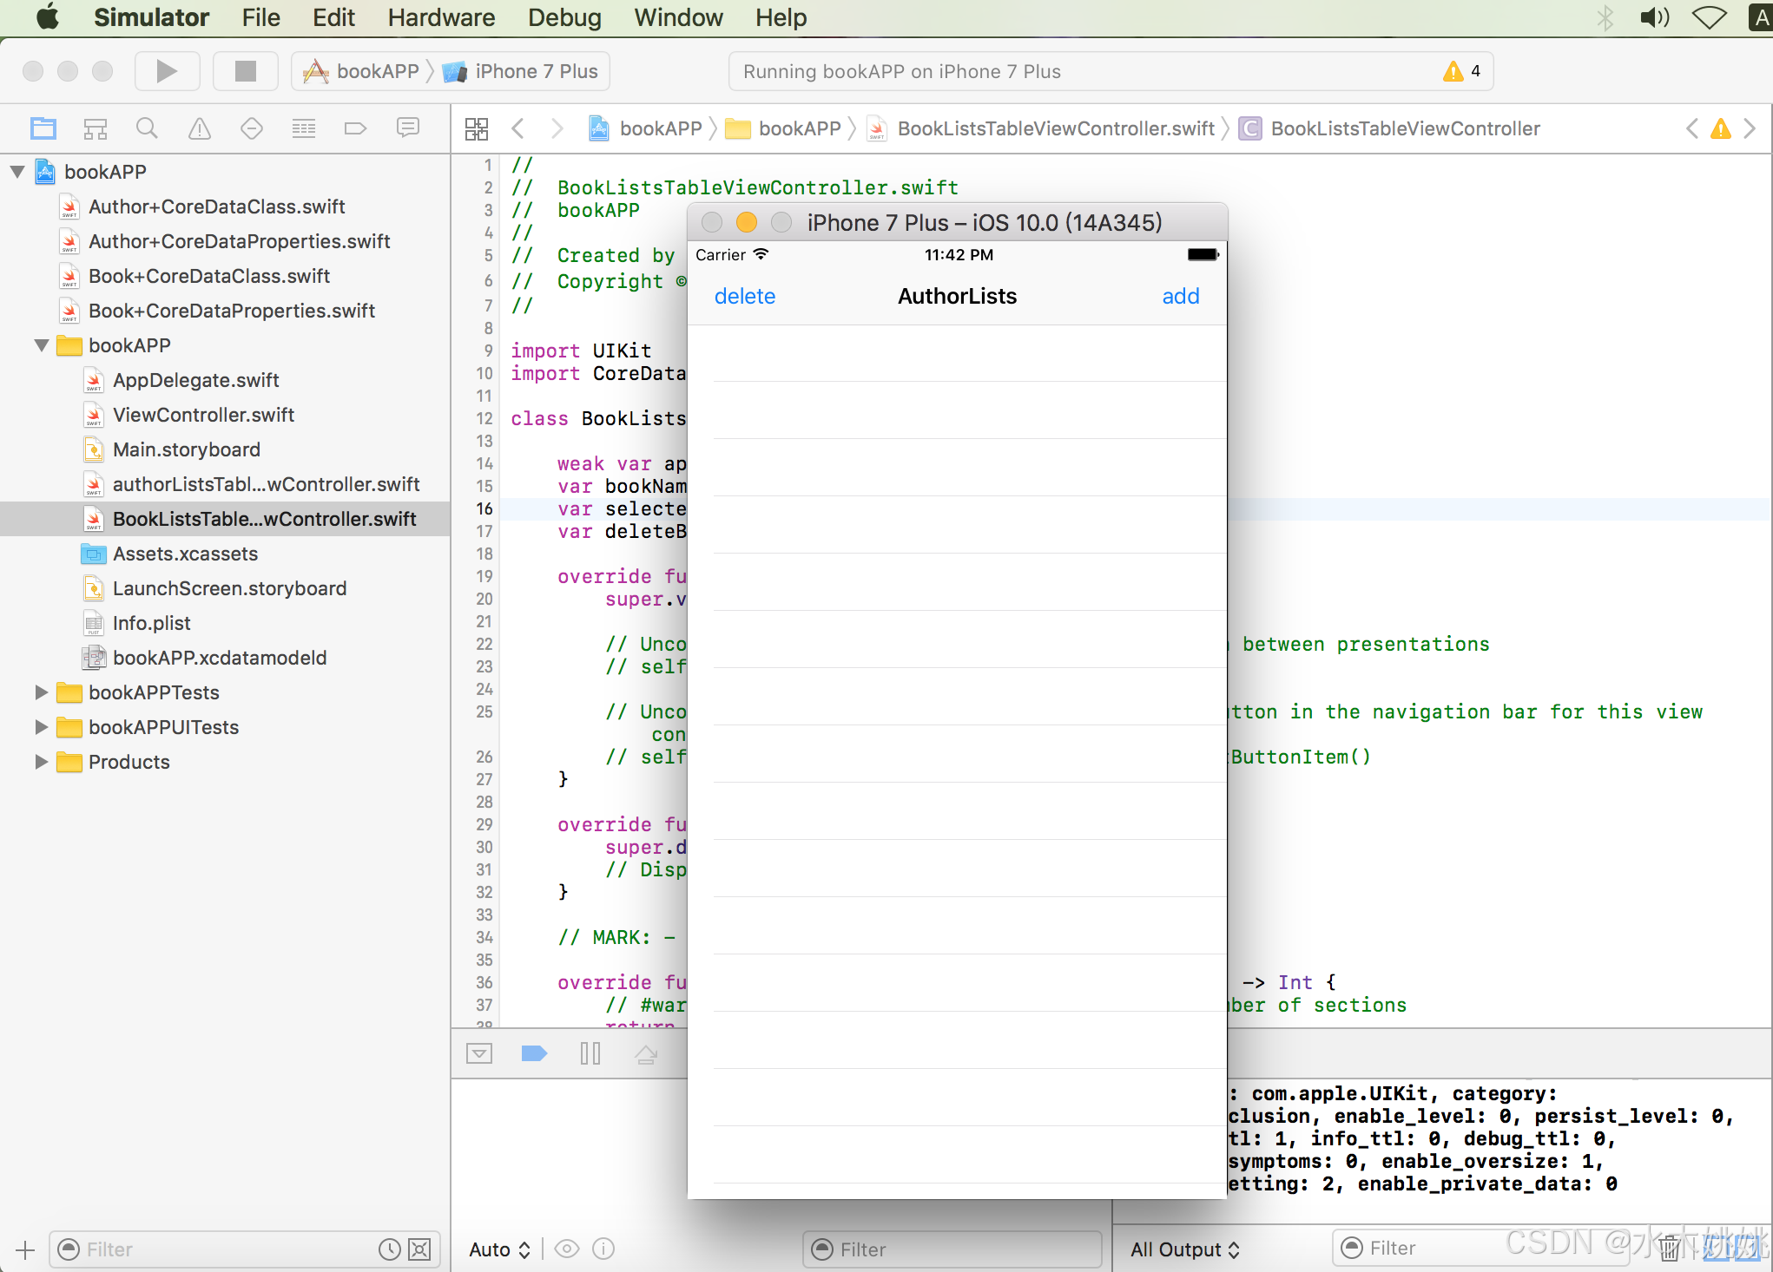Viewport: 1773px width, 1272px height.
Task: Click the add button in navigator bottom
Action: (25, 1249)
